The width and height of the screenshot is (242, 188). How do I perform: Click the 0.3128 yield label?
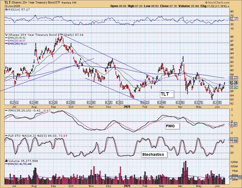pyautogui.click(x=53, y=102)
